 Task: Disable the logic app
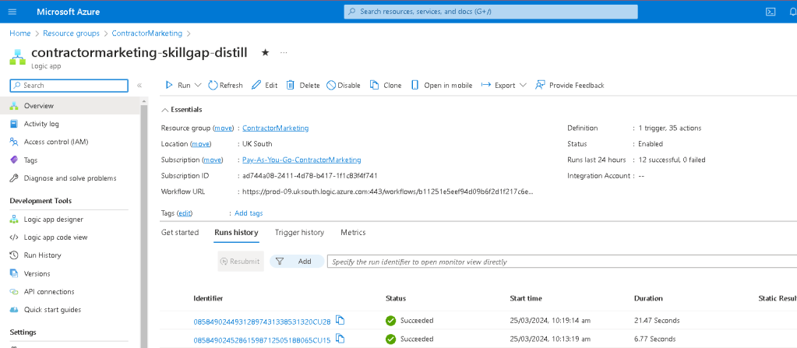point(344,86)
